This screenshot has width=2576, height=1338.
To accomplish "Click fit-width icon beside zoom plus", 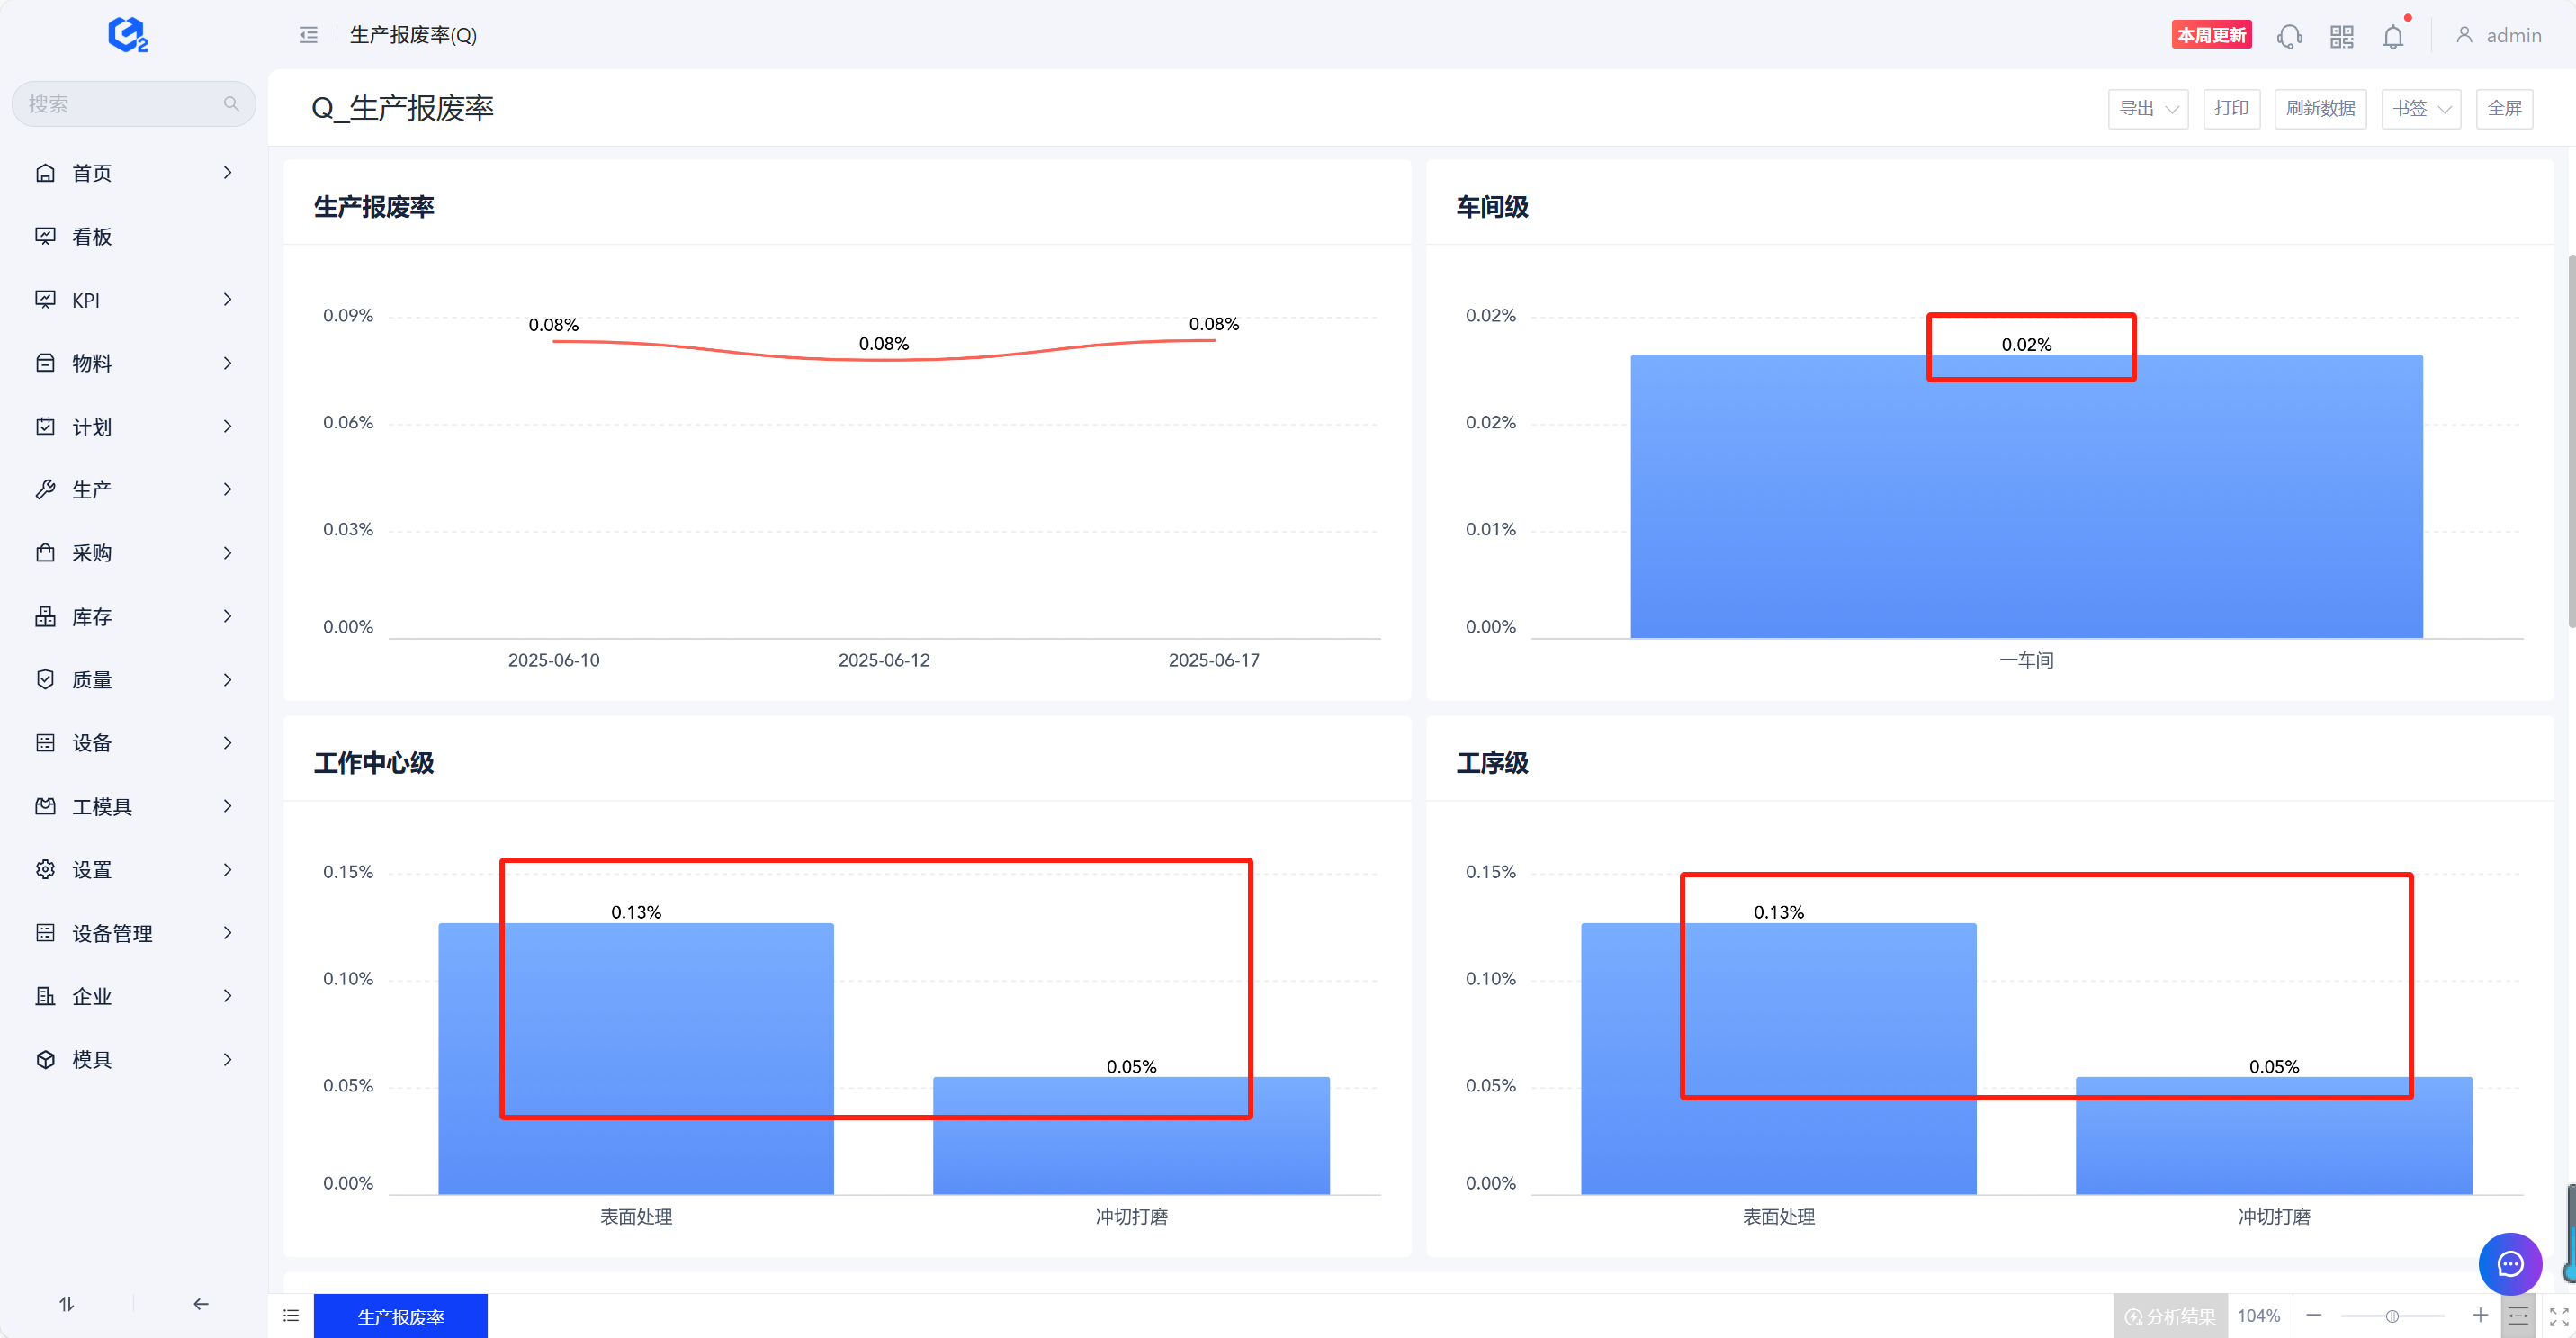I will click(2518, 1316).
